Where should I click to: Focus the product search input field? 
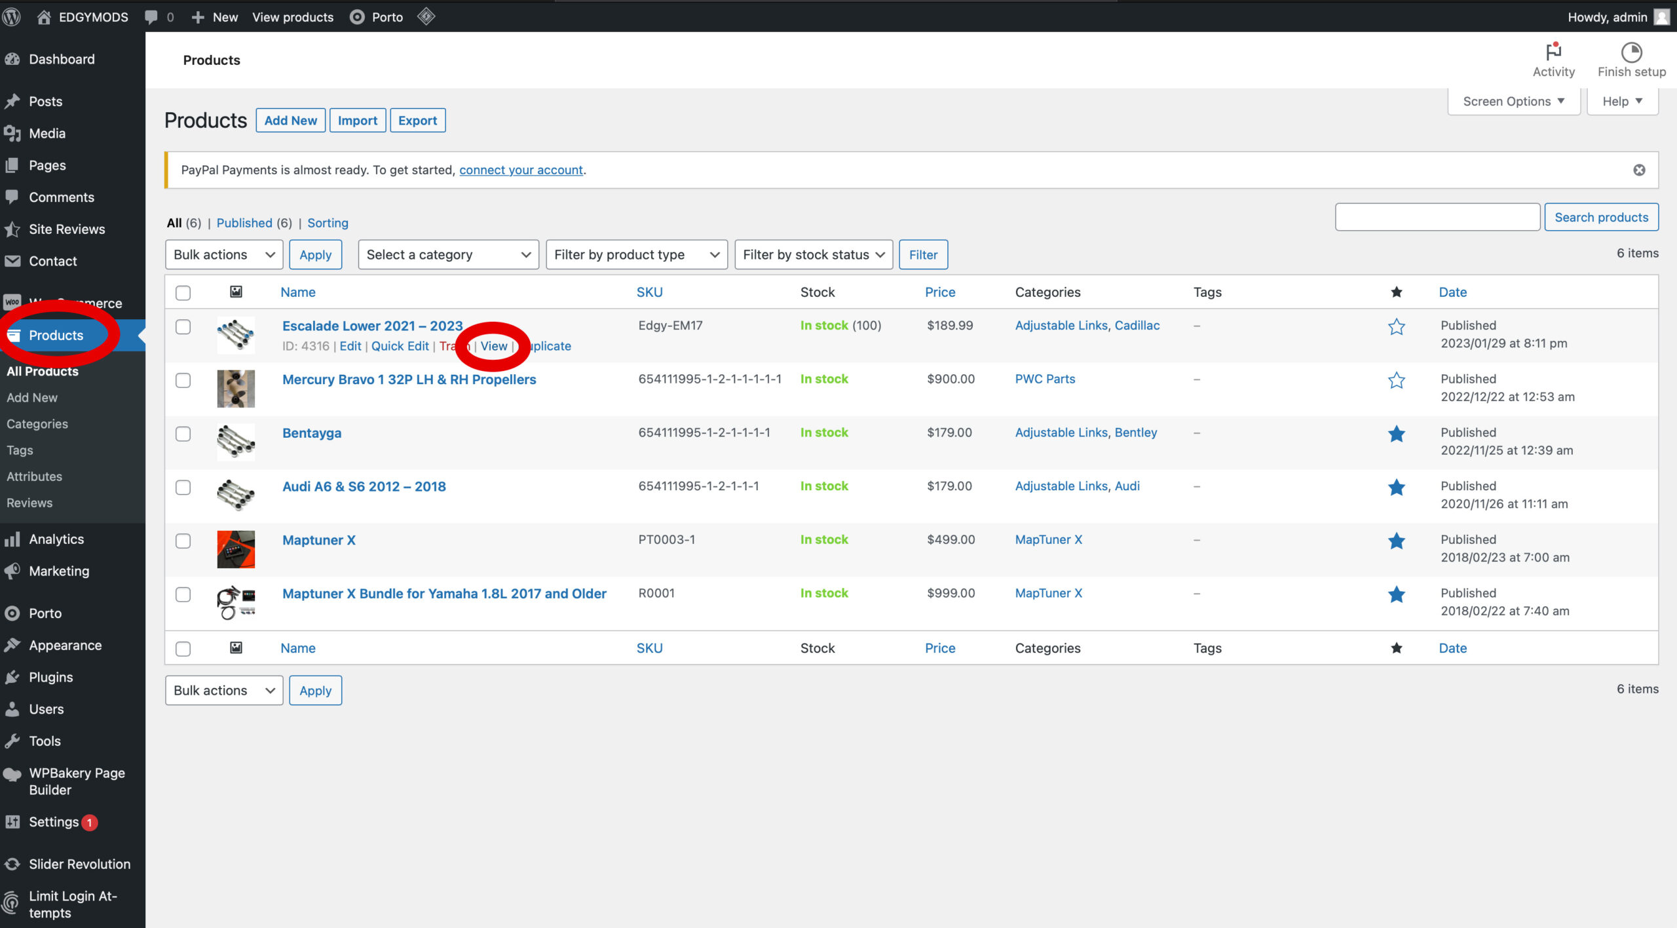pos(1437,217)
